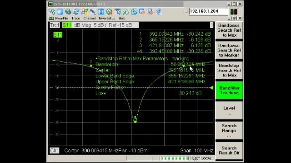
Task: Open the Level softkey dialog
Action: click(x=229, y=110)
